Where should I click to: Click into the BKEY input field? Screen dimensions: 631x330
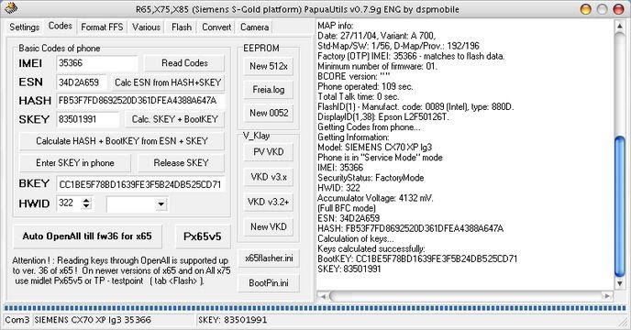[140, 184]
